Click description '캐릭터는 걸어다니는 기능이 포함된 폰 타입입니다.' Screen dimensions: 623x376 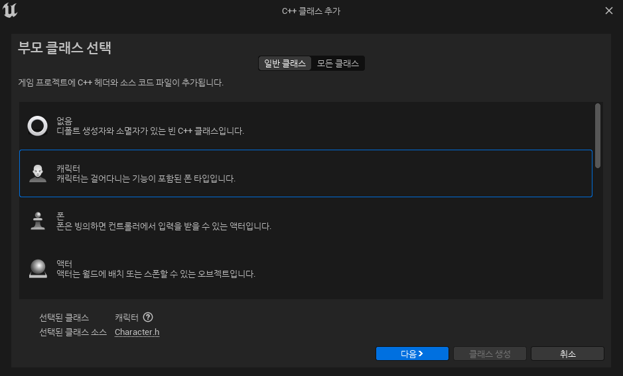point(146,179)
